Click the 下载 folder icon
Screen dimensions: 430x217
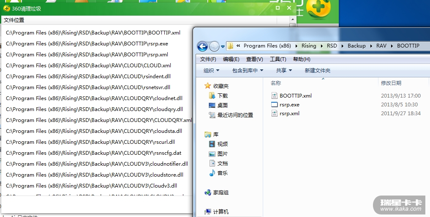tap(212, 95)
